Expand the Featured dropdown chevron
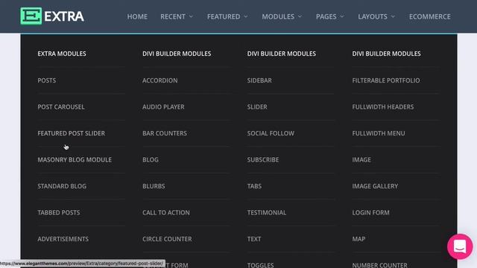The height and width of the screenshot is (268, 477). [x=246, y=16]
